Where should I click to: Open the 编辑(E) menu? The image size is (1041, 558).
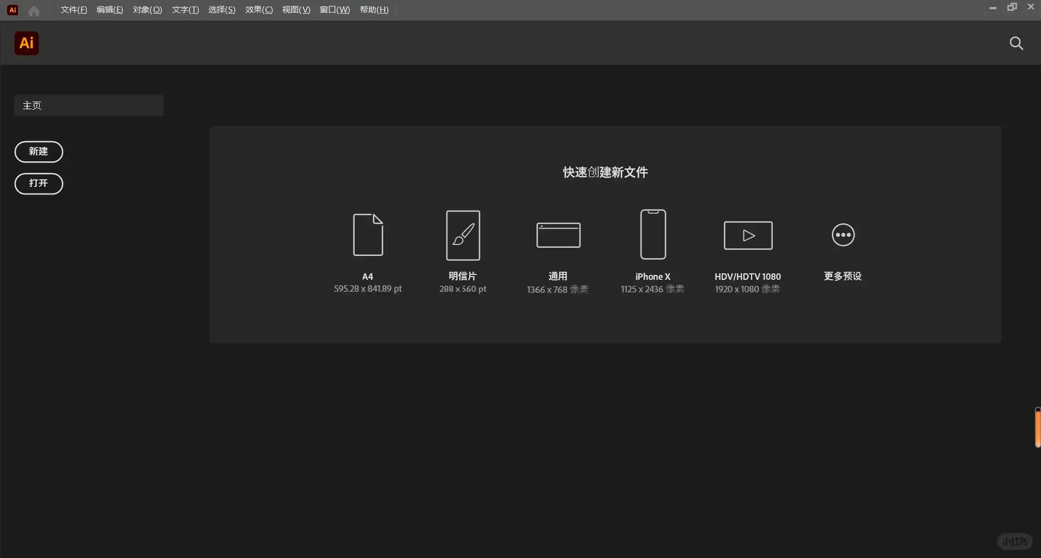click(109, 9)
